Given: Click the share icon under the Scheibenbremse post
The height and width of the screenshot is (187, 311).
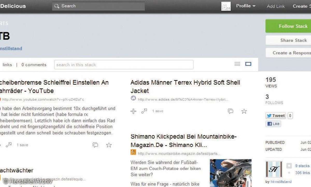Looking at the screenshot, I should [x=9, y=145].
